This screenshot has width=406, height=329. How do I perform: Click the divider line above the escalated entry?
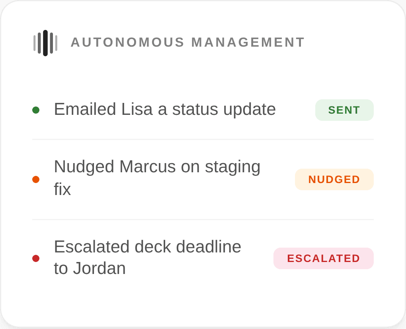(203, 219)
